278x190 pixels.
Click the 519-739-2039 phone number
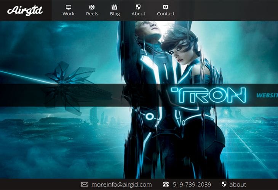click(192, 185)
